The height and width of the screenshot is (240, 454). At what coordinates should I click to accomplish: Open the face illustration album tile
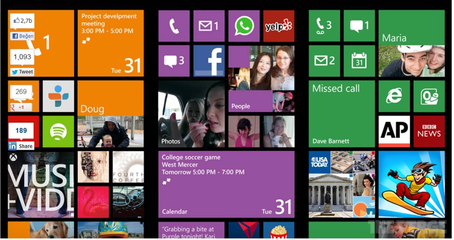click(93, 167)
